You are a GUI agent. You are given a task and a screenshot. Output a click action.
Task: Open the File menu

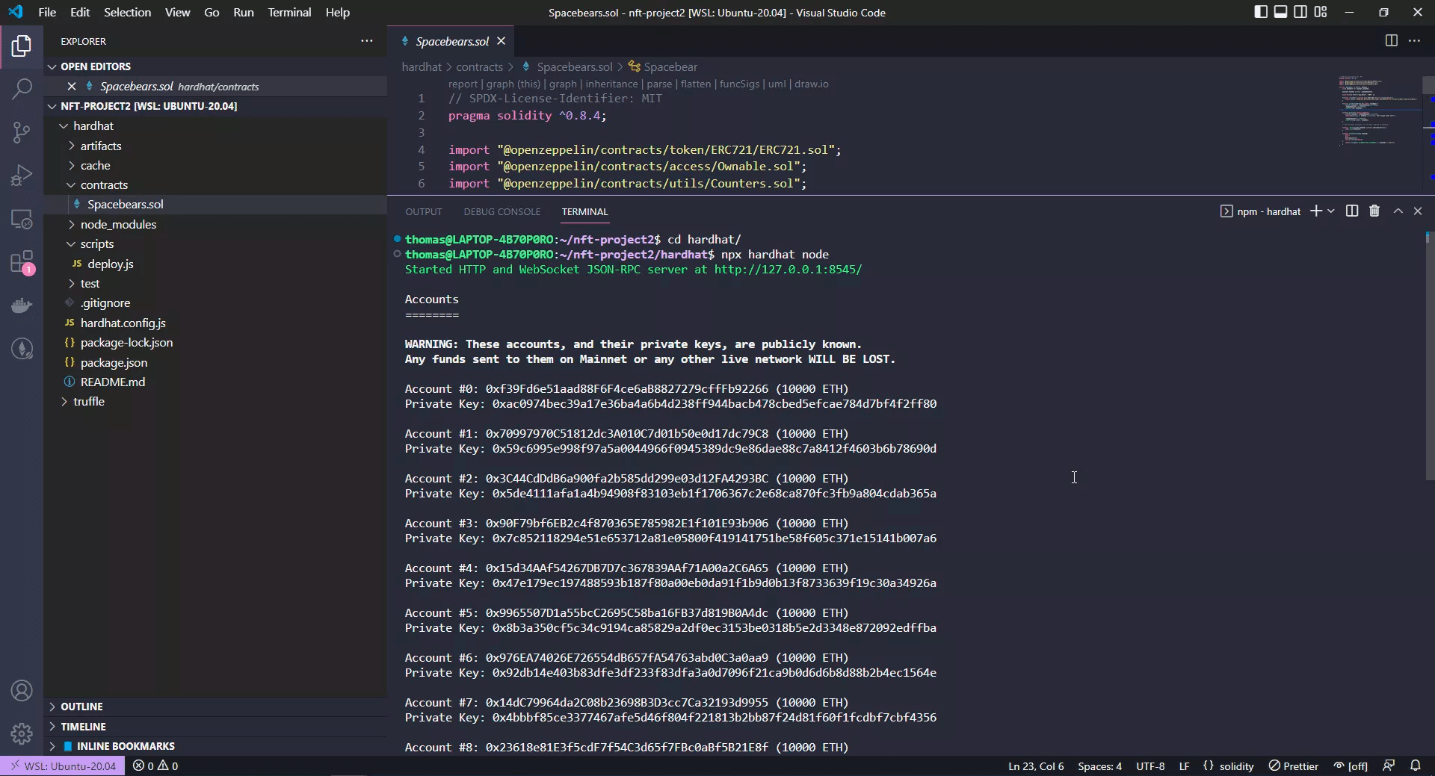point(46,12)
